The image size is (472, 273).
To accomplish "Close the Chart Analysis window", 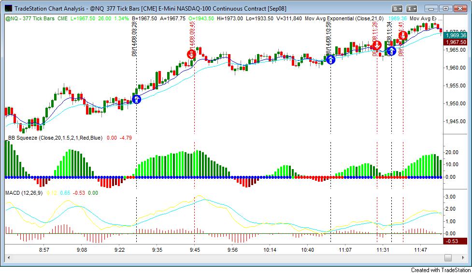I will tap(460, 8).
